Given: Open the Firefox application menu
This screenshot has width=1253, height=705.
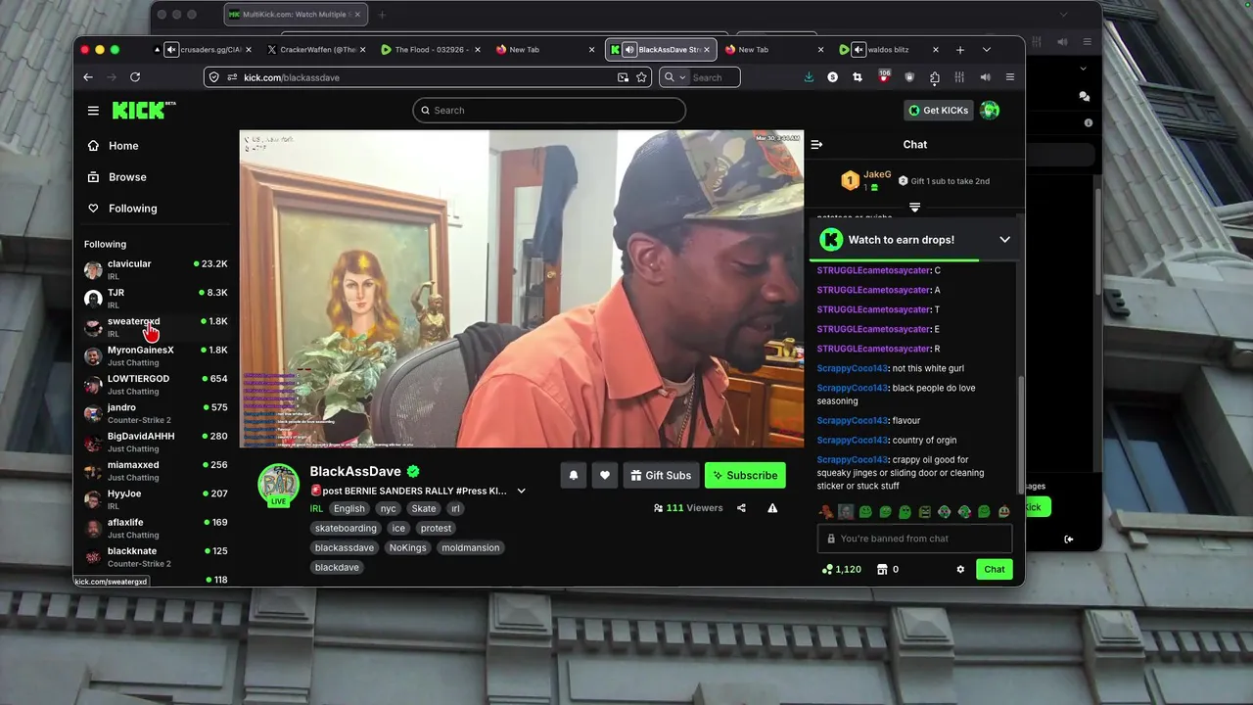Looking at the screenshot, I should coord(1010,77).
